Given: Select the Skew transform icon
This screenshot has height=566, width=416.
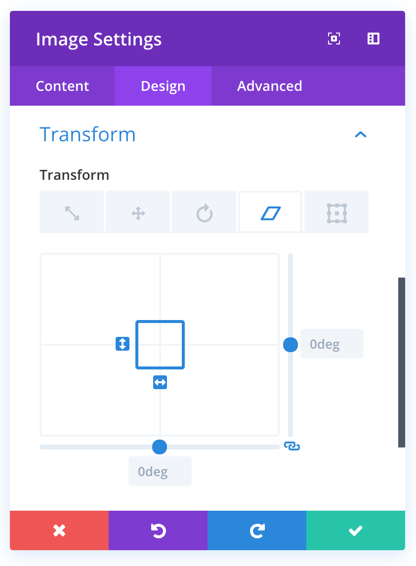Looking at the screenshot, I should [270, 213].
